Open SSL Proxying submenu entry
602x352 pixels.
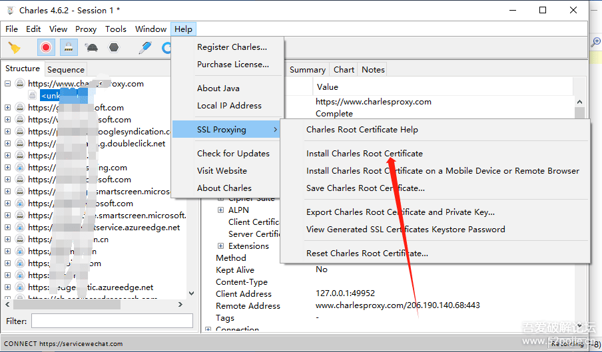click(226, 130)
